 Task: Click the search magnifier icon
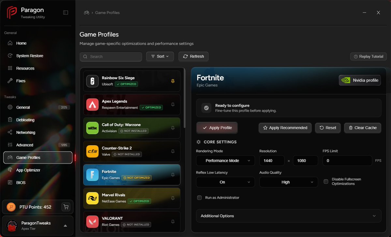[x=85, y=57]
